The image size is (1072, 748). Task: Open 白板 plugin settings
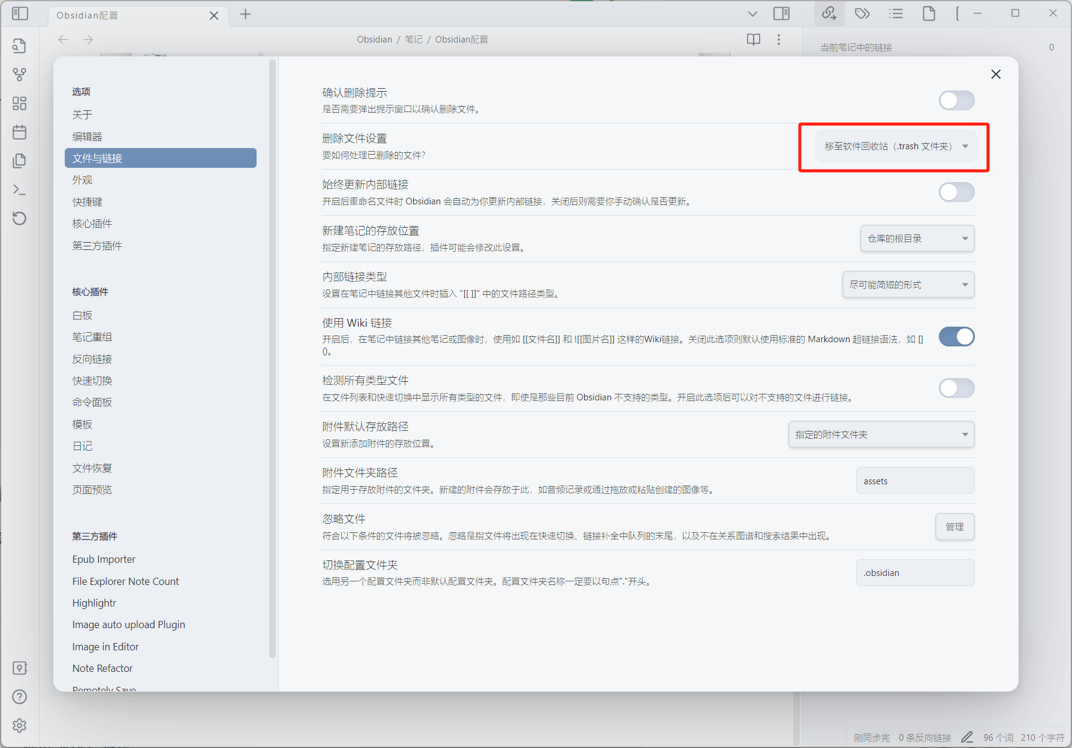tap(161, 315)
